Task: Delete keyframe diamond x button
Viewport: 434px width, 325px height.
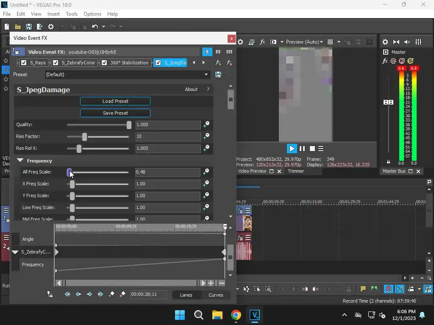Action: pyautogui.click(x=122, y=295)
